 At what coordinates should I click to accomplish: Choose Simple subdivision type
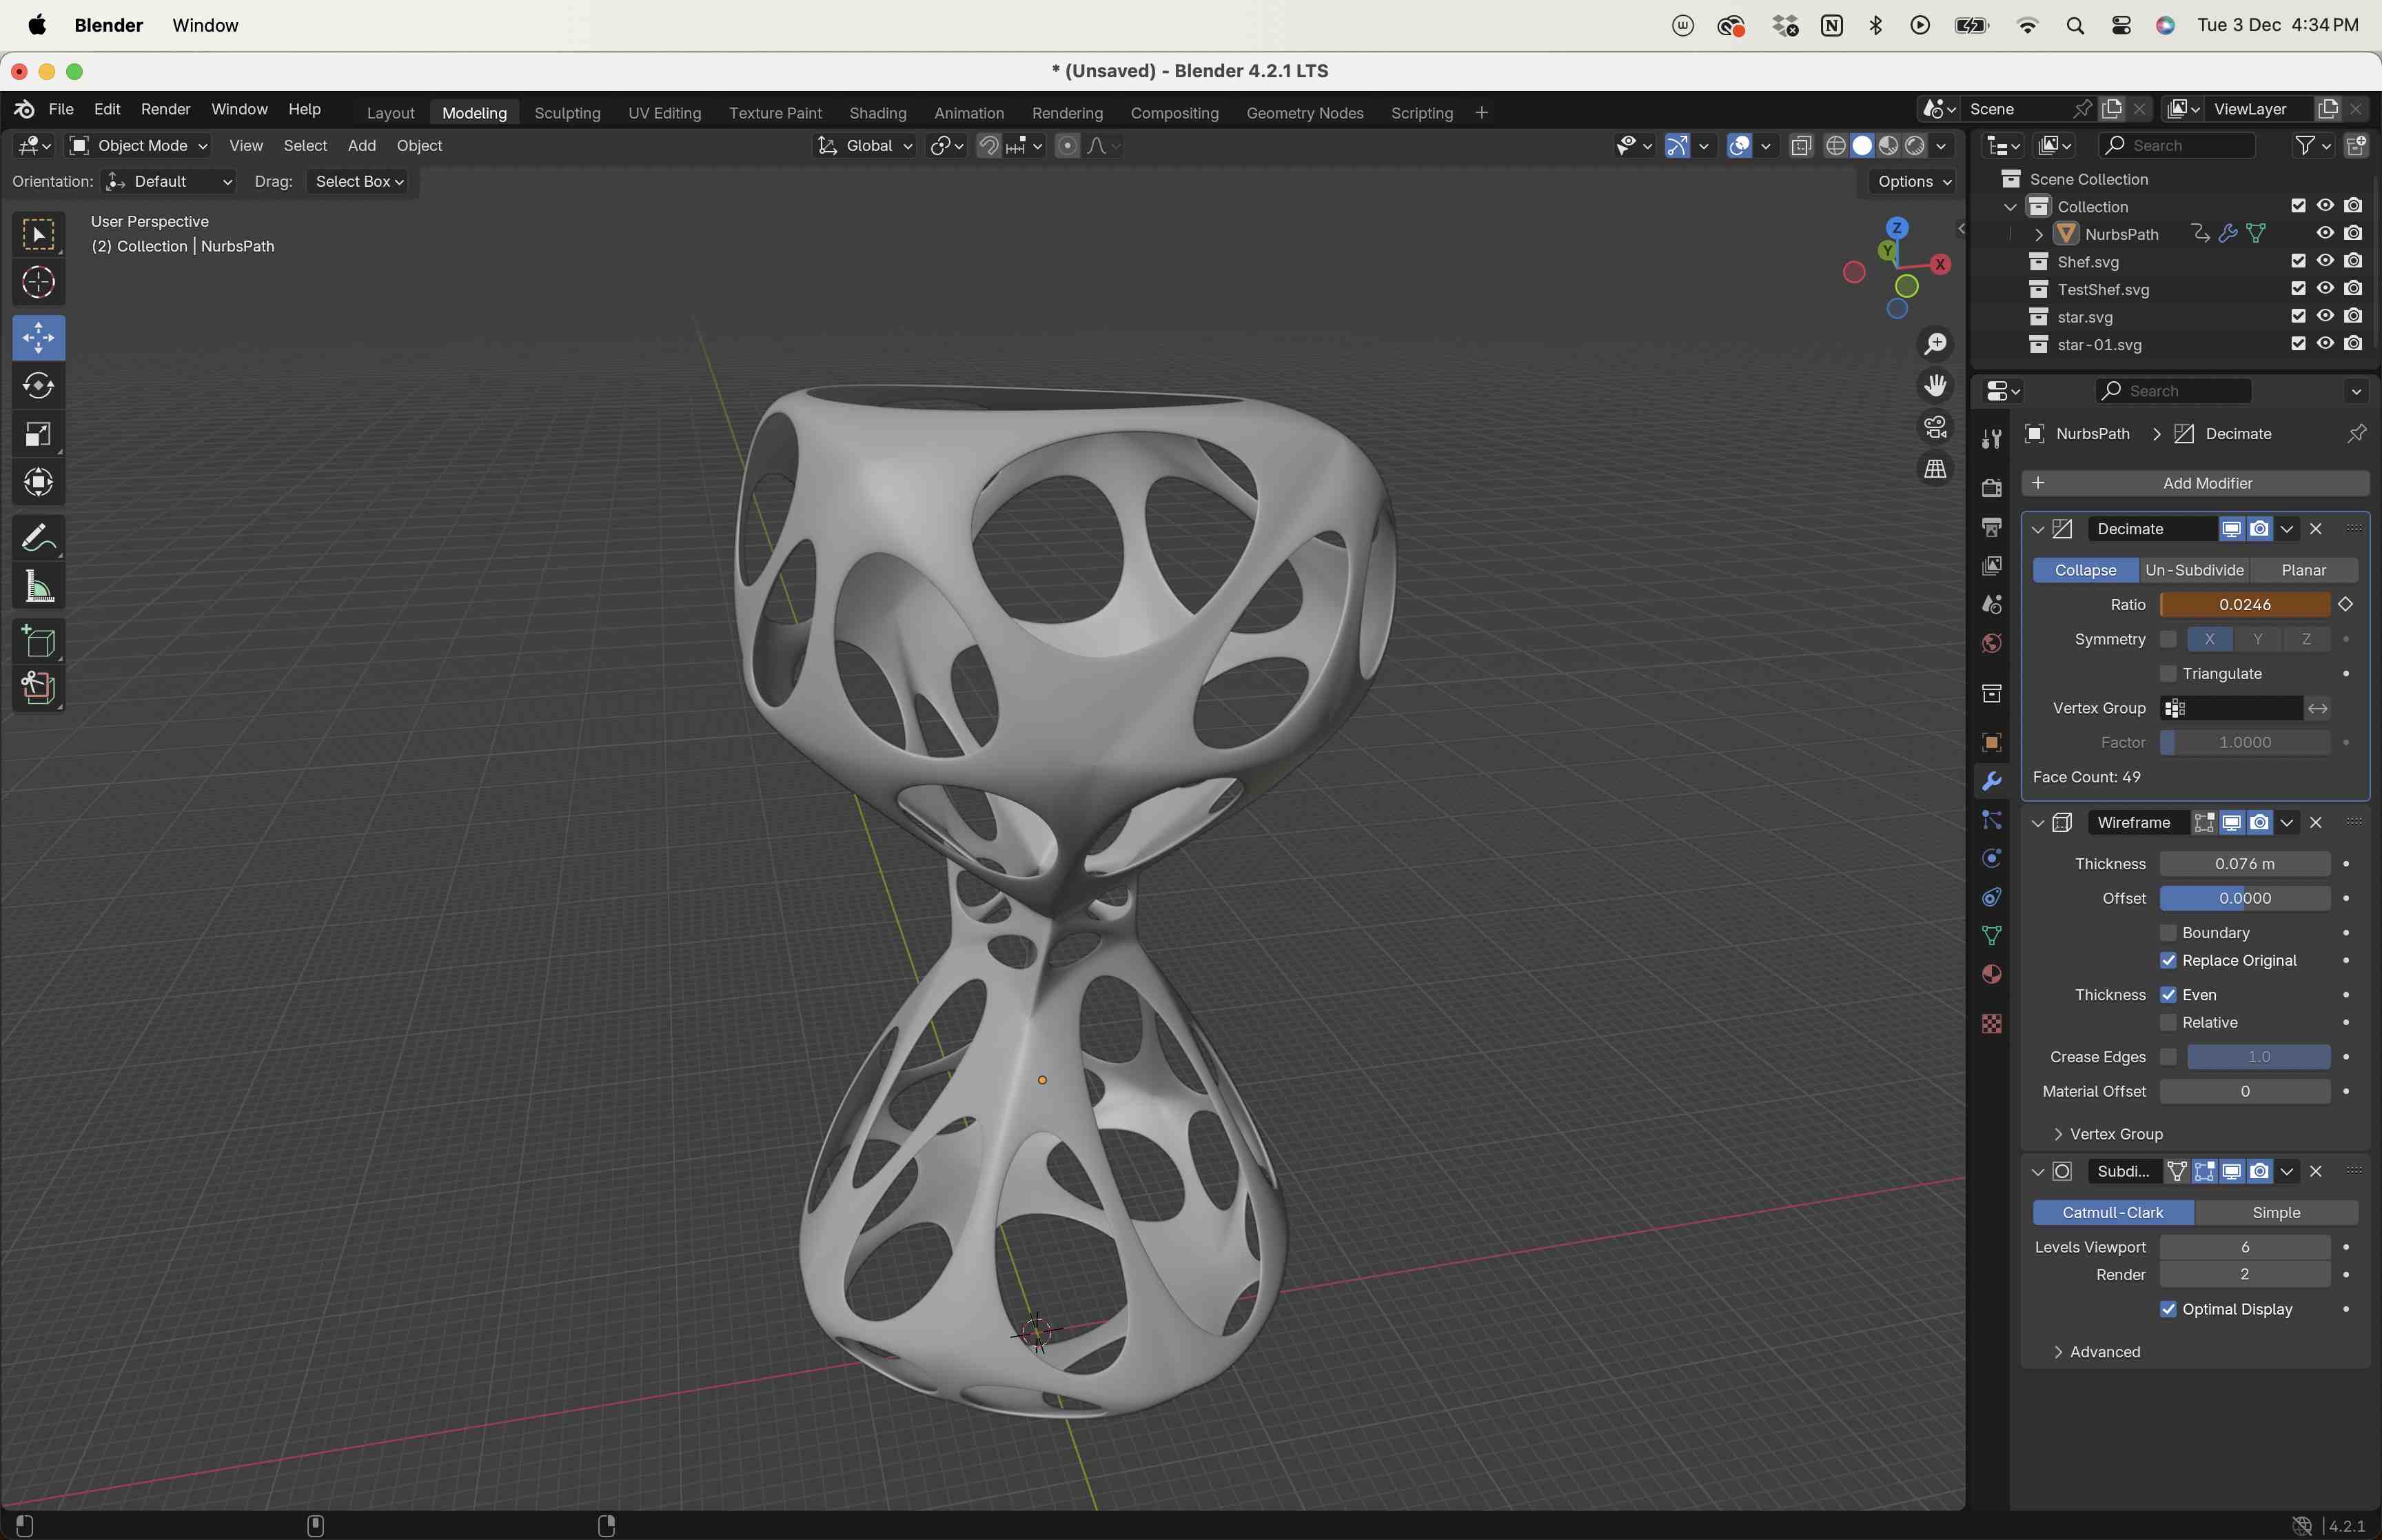coord(2276,1213)
